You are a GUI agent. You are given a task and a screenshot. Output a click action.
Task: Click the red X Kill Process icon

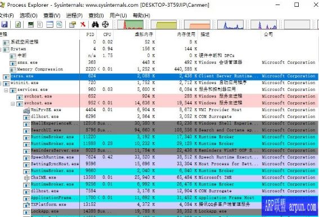tap(83, 24)
